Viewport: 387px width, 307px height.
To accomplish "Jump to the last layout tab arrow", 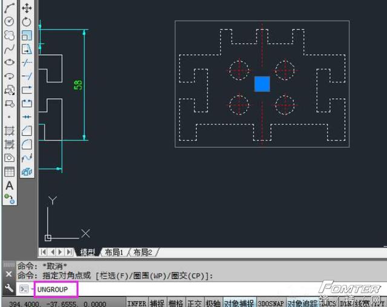I will [70, 252].
